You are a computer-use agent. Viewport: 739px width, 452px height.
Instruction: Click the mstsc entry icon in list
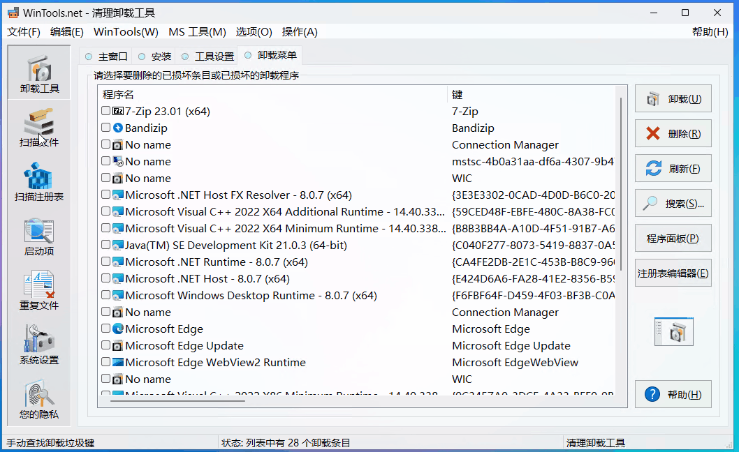tap(118, 162)
